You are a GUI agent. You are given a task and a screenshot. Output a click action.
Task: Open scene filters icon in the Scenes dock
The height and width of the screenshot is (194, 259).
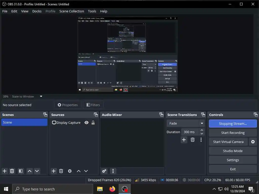tap(21, 171)
